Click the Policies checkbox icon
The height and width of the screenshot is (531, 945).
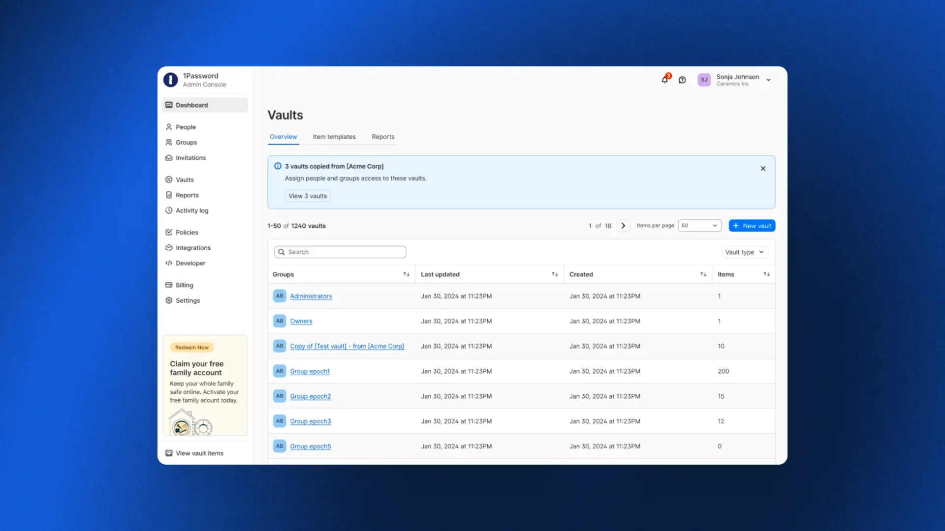pos(169,232)
